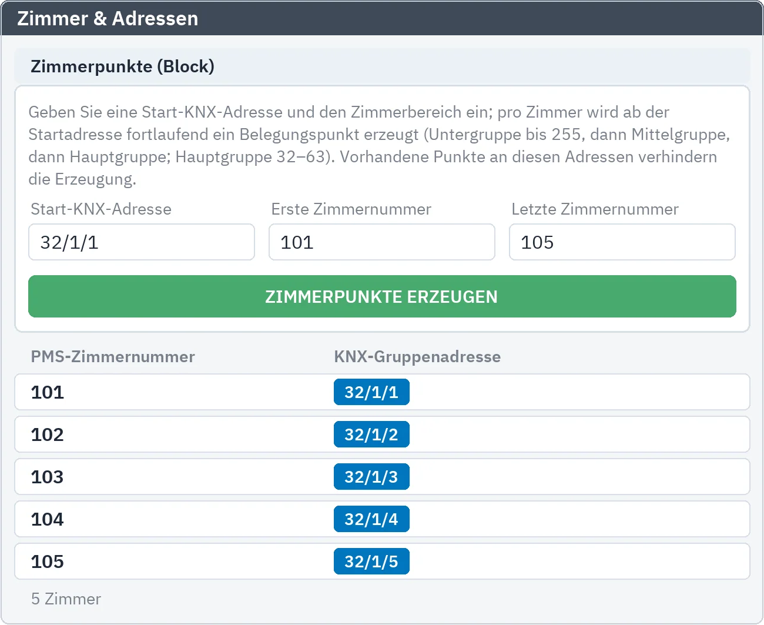Image resolution: width=764 pixels, height=625 pixels.
Task: Click the '5 Zimmer' count label
Action: point(66,599)
